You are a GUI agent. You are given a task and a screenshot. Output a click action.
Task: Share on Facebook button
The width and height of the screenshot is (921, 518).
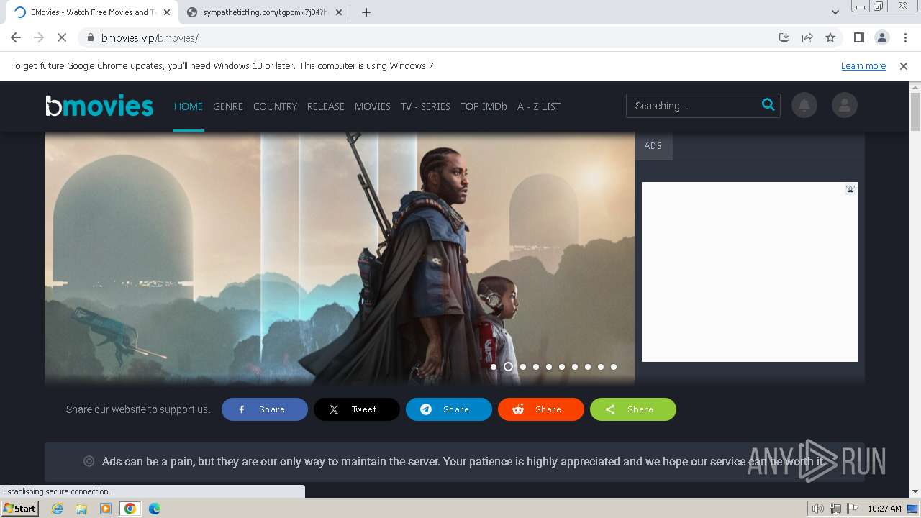click(265, 409)
